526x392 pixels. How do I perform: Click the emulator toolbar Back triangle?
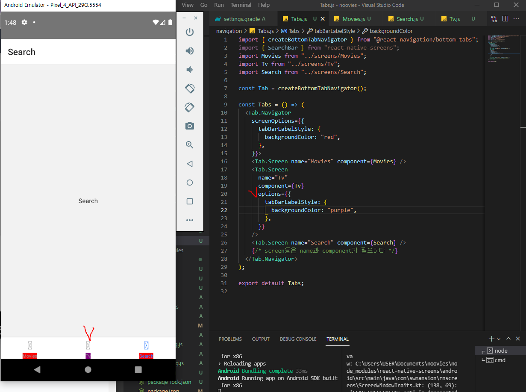tap(190, 164)
